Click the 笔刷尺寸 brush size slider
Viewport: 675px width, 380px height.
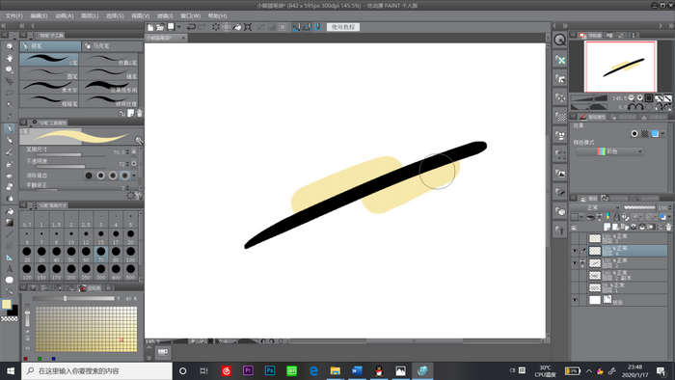[x=70, y=155]
